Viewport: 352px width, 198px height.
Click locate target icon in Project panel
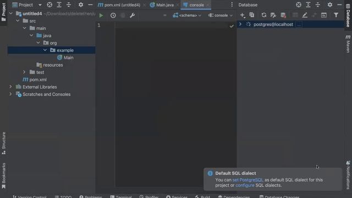click(x=50, y=5)
